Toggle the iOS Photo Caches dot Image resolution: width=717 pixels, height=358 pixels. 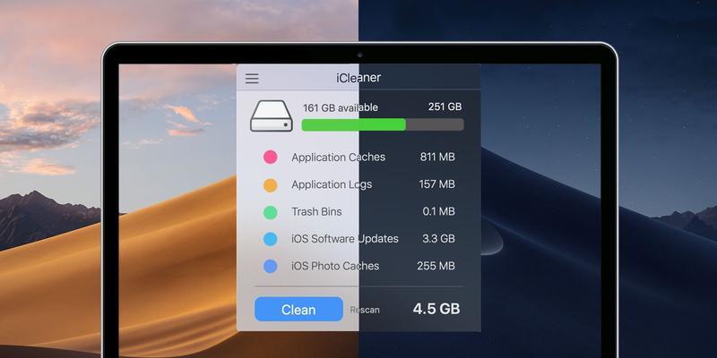coord(271,266)
